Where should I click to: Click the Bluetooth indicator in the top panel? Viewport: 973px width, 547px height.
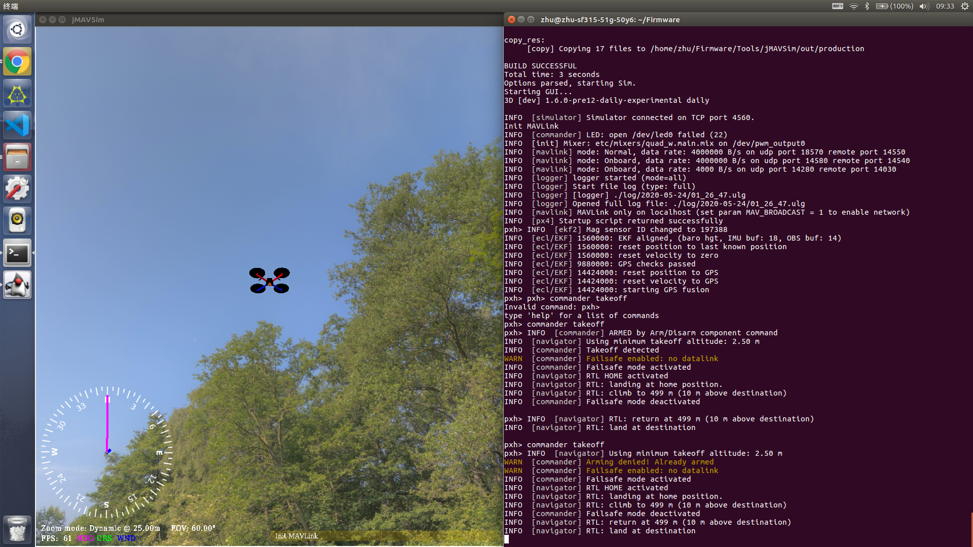click(867, 7)
